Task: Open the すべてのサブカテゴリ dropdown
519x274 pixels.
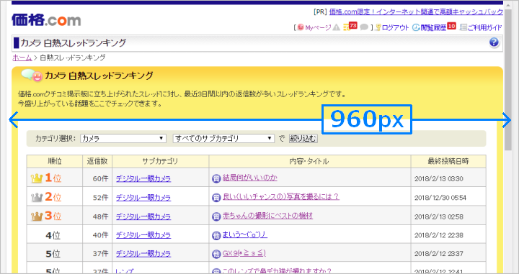Action: click(x=223, y=138)
